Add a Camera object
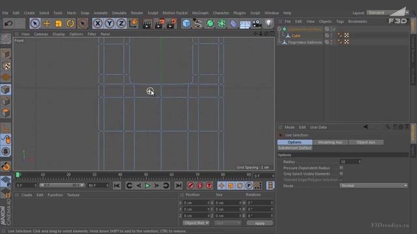Viewport: 417px width, 234px height. (x=257, y=23)
